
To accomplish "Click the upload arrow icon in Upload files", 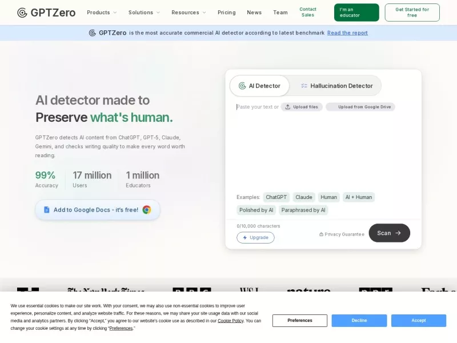I will pos(288,107).
